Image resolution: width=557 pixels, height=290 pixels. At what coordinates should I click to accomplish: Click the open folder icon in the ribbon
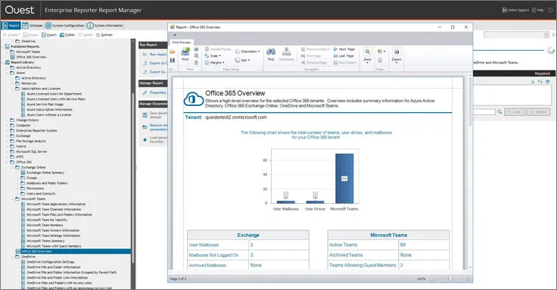[173, 52]
